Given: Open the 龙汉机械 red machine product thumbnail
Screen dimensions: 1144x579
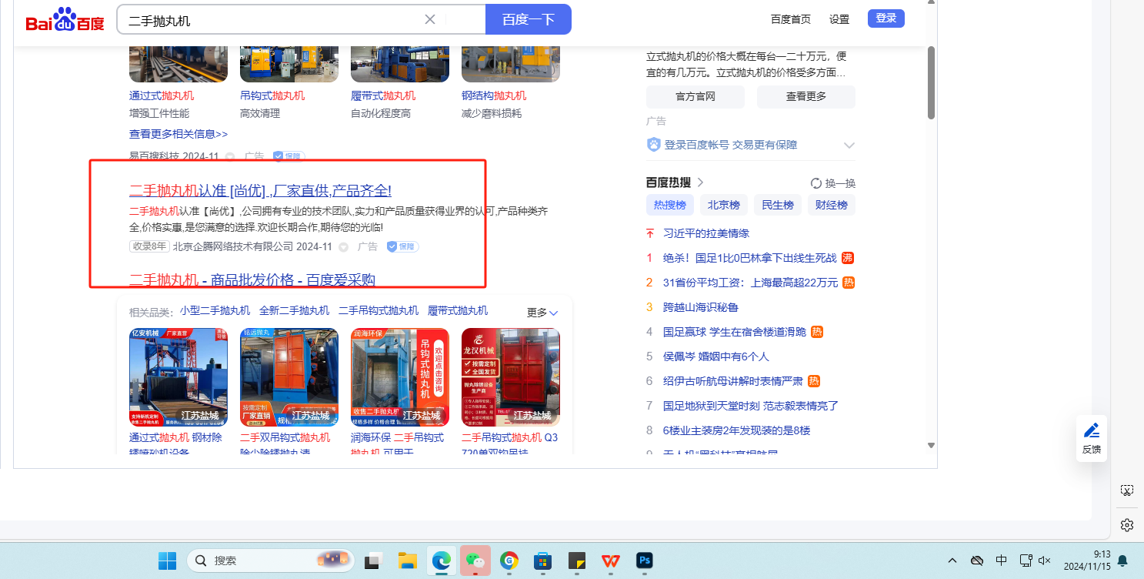Looking at the screenshot, I should 511,377.
